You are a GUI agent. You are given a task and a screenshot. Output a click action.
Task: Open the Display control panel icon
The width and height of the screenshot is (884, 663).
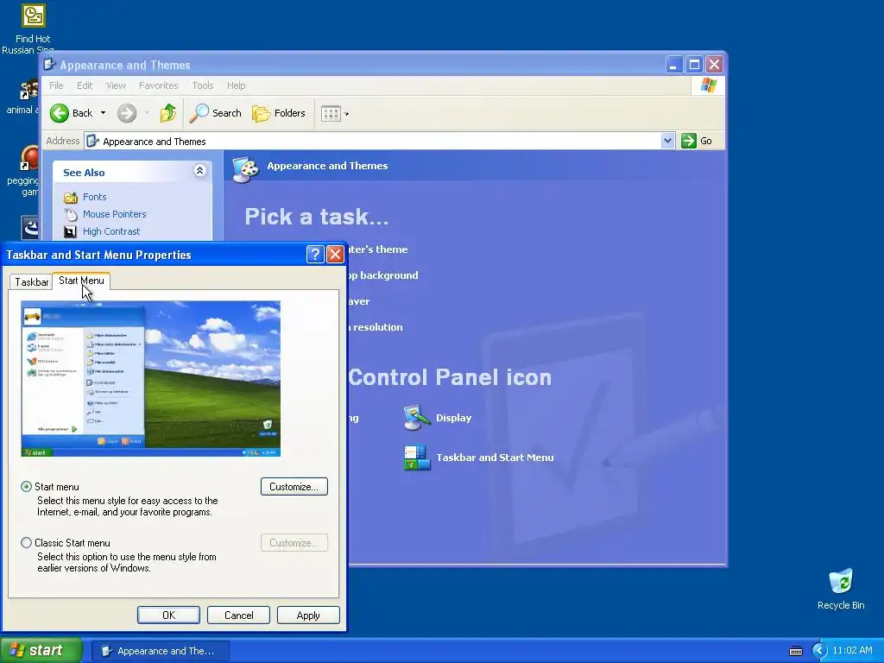click(x=417, y=418)
